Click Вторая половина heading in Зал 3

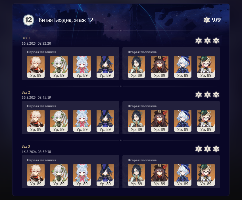coord(142,160)
